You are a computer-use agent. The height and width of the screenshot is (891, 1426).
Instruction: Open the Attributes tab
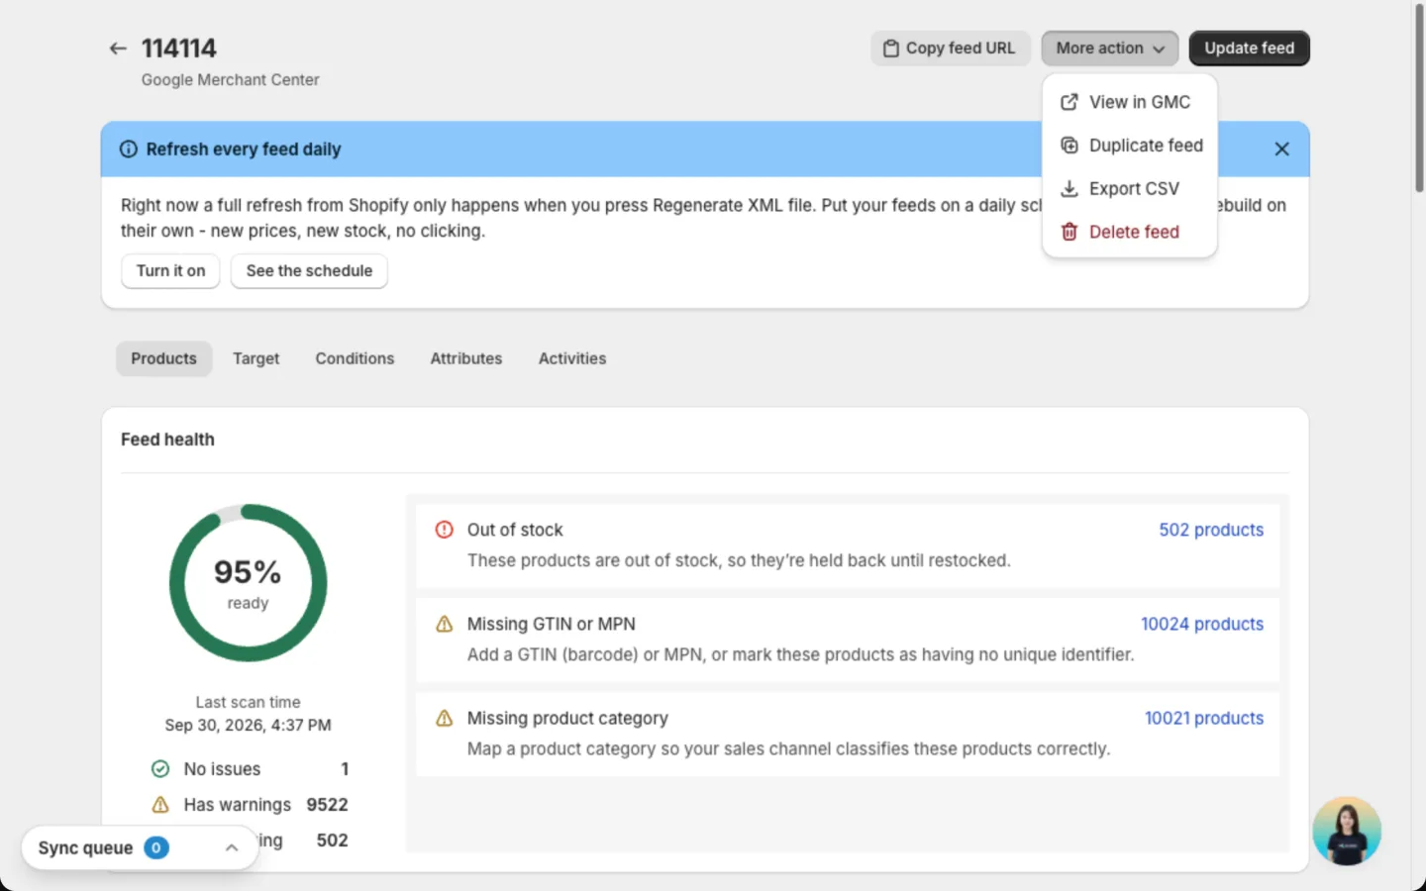tap(466, 358)
